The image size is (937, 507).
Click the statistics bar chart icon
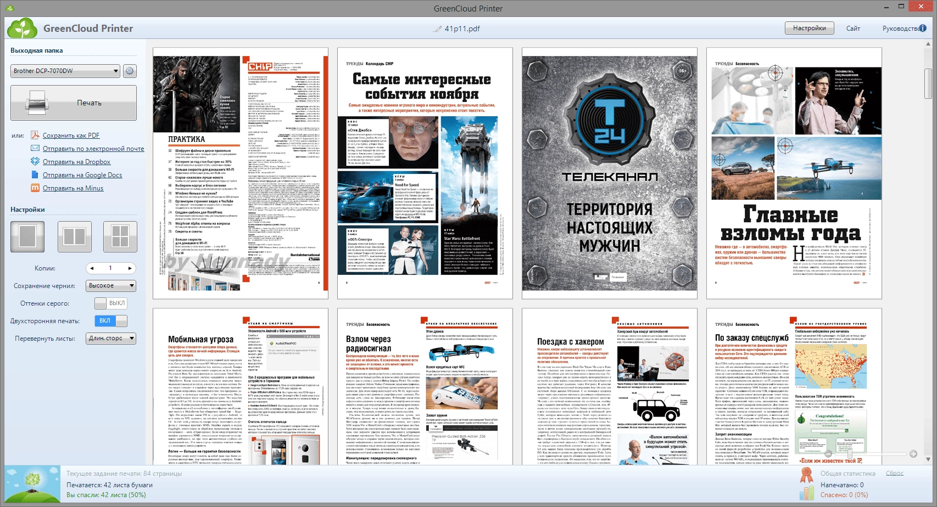(806, 493)
